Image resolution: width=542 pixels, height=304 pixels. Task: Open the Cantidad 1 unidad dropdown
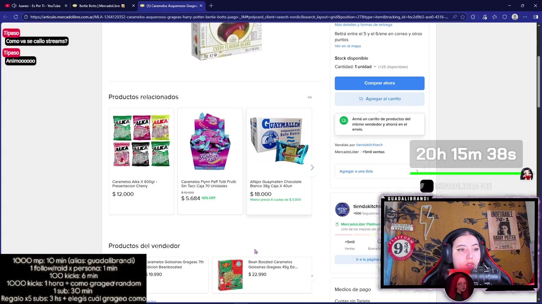(x=365, y=67)
